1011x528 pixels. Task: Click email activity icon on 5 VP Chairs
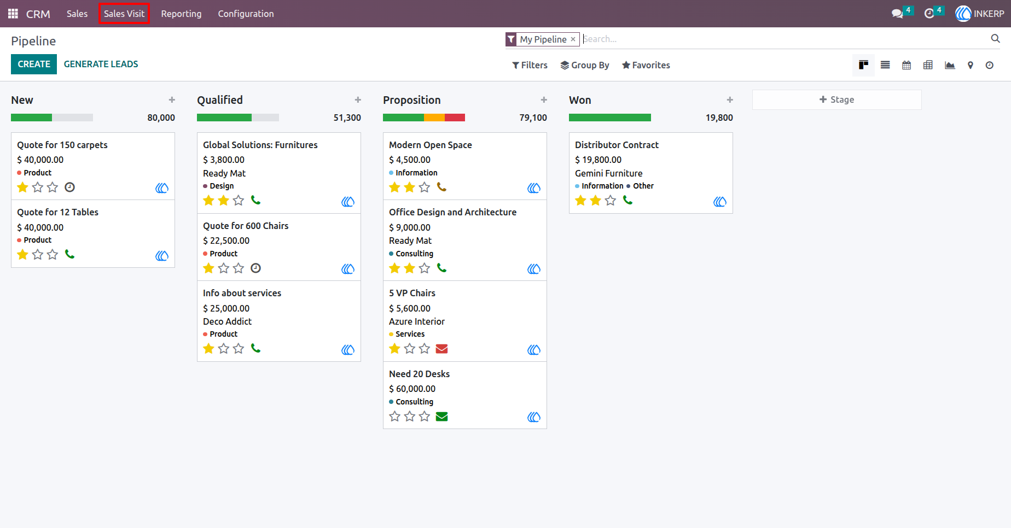click(x=441, y=349)
